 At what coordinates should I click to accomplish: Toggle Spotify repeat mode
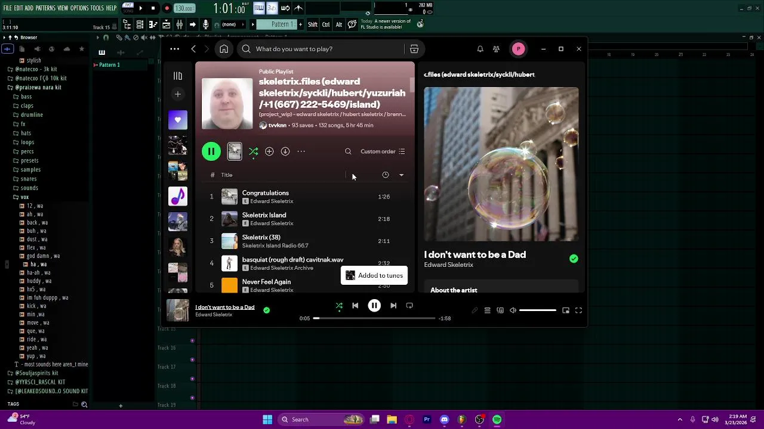click(409, 306)
